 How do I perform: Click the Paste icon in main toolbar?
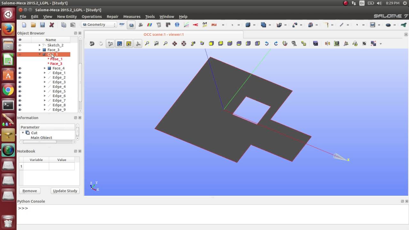tap(73, 25)
